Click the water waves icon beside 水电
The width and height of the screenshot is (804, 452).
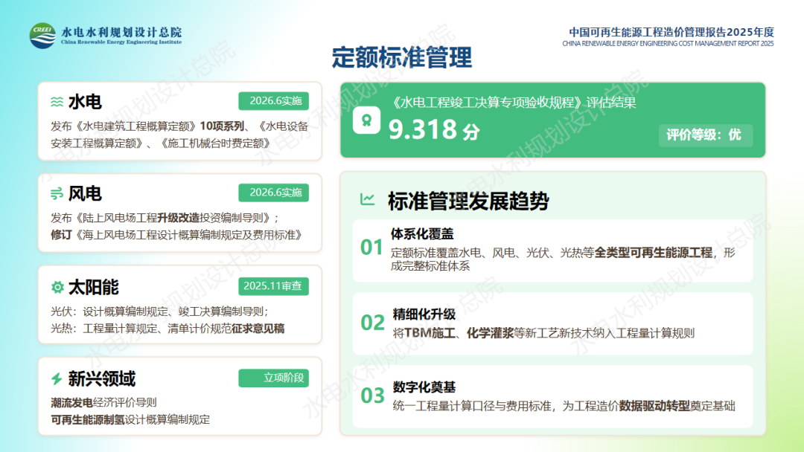[57, 102]
